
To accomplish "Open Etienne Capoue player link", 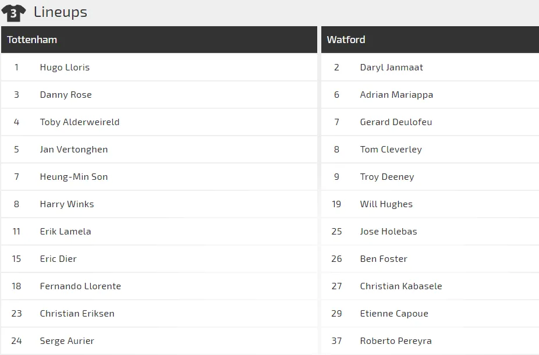I will pyautogui.click(x=394, y=314).
